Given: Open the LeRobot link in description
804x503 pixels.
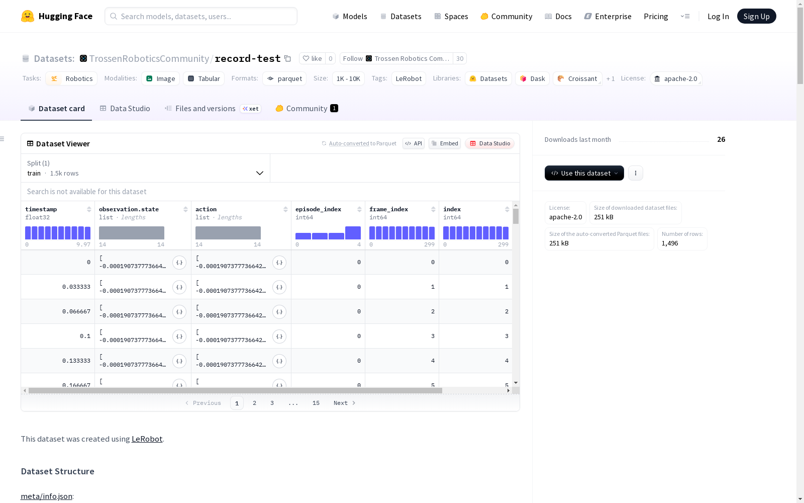Looking at the screenshot, I should pyautogui.click(x=147, y=439).
